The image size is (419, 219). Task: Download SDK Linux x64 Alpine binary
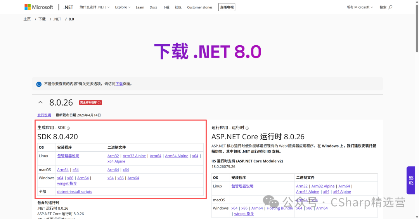point(116,161)
